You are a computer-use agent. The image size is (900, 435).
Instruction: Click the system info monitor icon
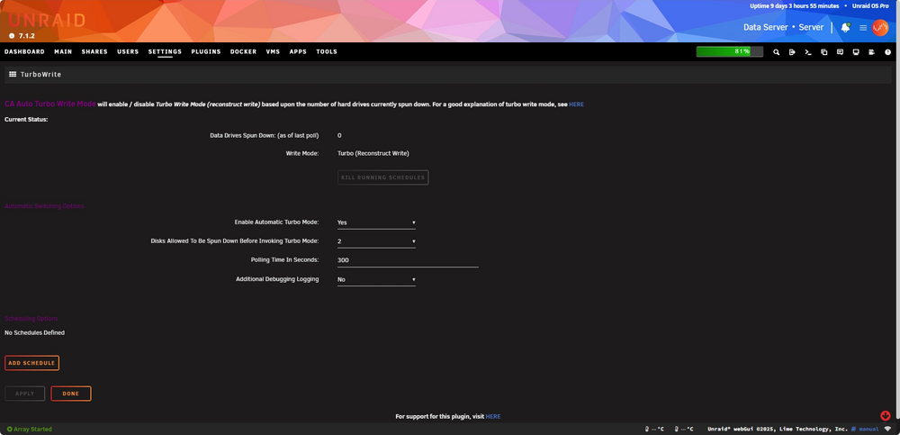856,51
